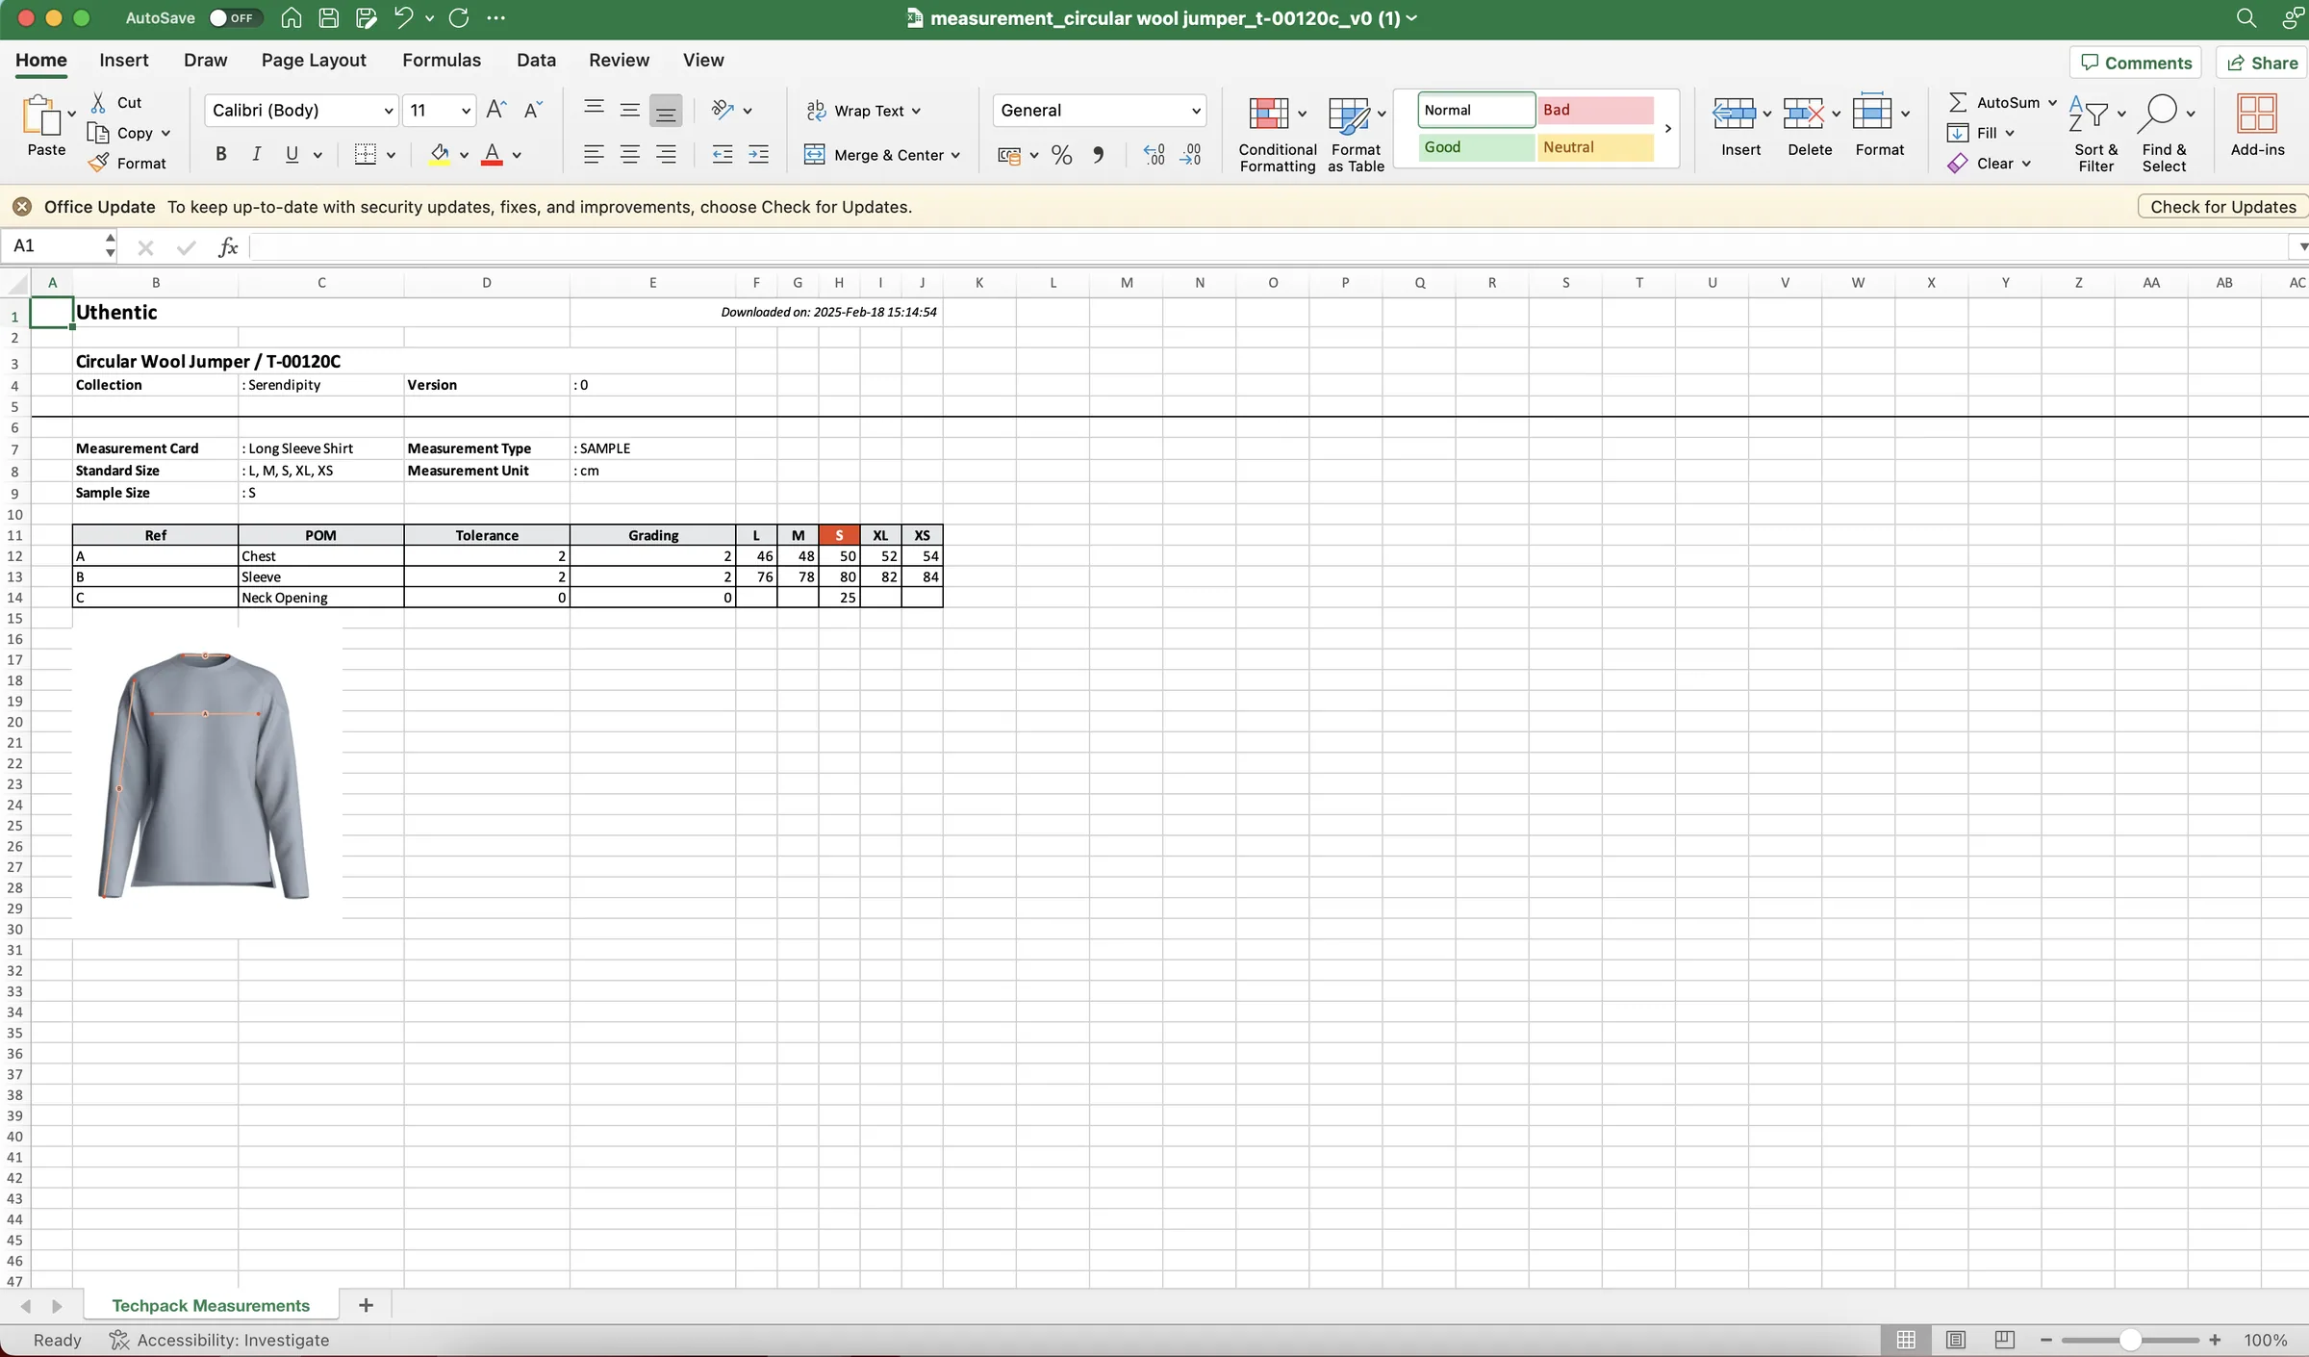The image size is (2309, 1357).
Task: Click the Bold formatting icon
Action: tap(221, 154)
